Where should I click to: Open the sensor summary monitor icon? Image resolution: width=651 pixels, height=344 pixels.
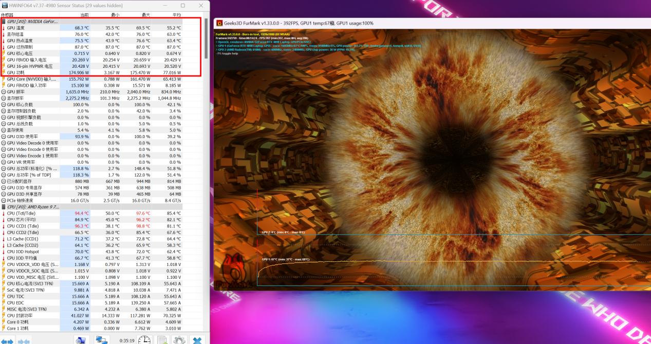pos(80,340)
